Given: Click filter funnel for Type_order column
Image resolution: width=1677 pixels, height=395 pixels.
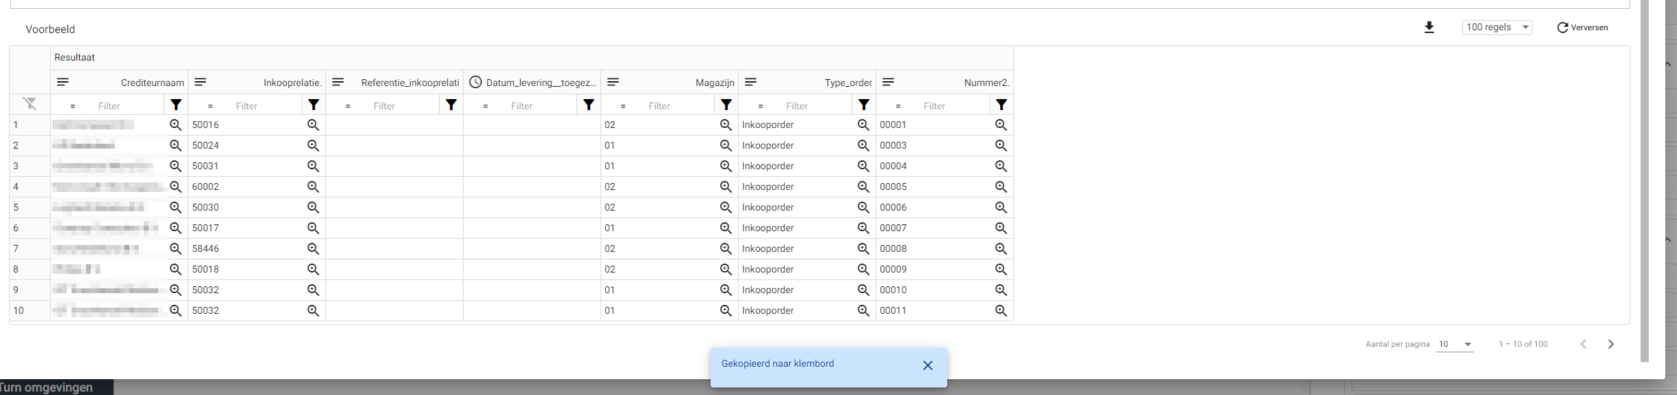Looking at the screenshot, I should pyautogui.click(x=864, y=105).
